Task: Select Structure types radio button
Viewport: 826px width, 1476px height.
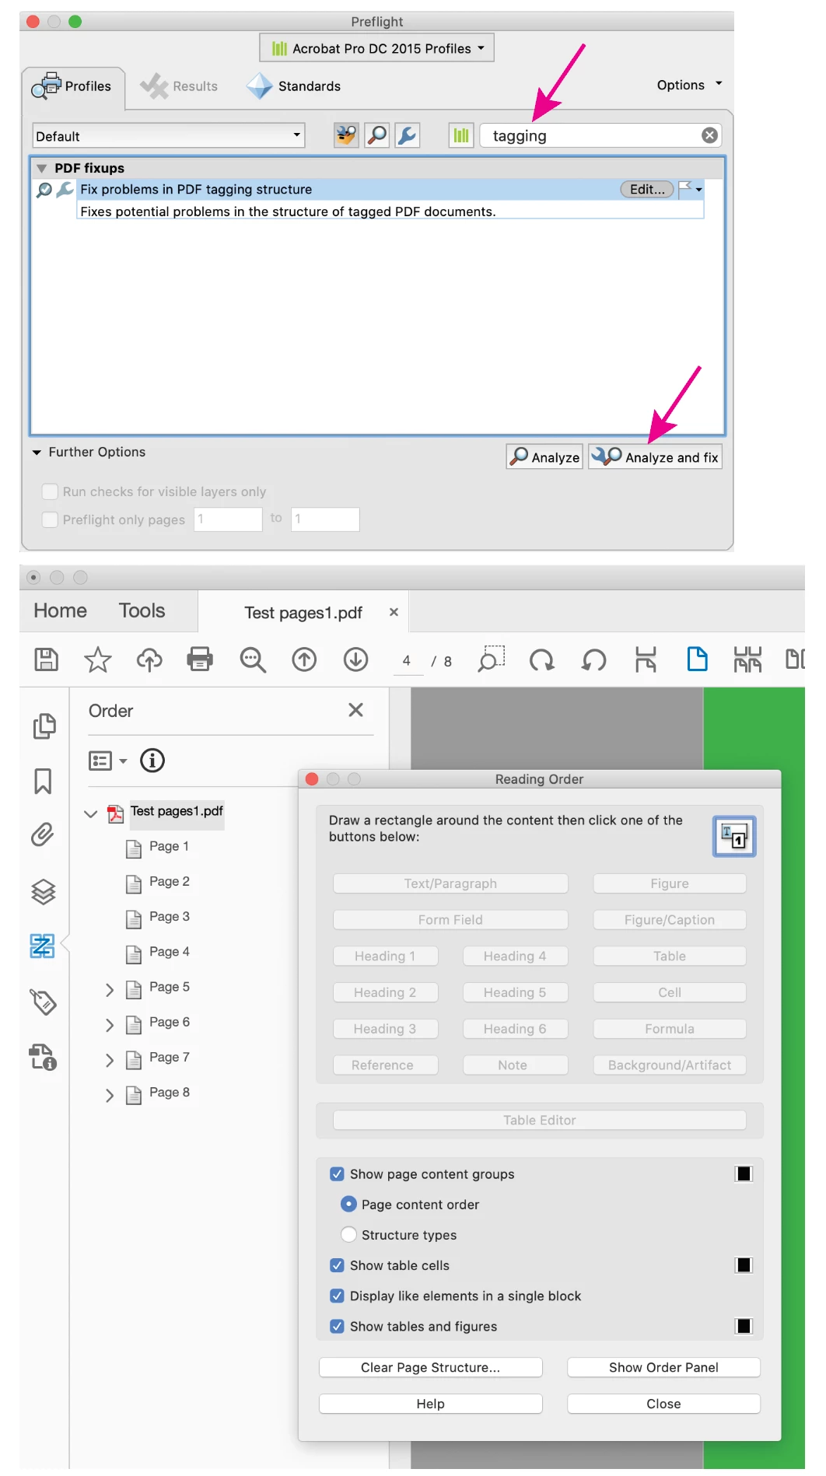Action: pos(348,1234)
